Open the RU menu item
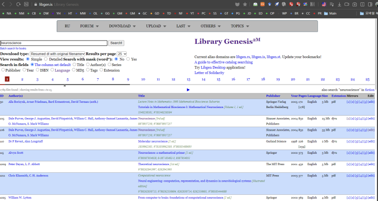 (68, 26)
